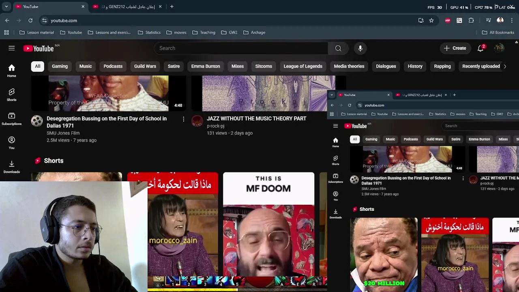Select the Emma Bunton chip in main window
Viewport: 519px width, 292px height.
click(x=206, y=66)
